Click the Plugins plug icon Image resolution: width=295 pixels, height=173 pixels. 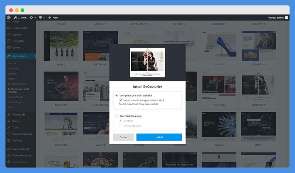point(9,114)
